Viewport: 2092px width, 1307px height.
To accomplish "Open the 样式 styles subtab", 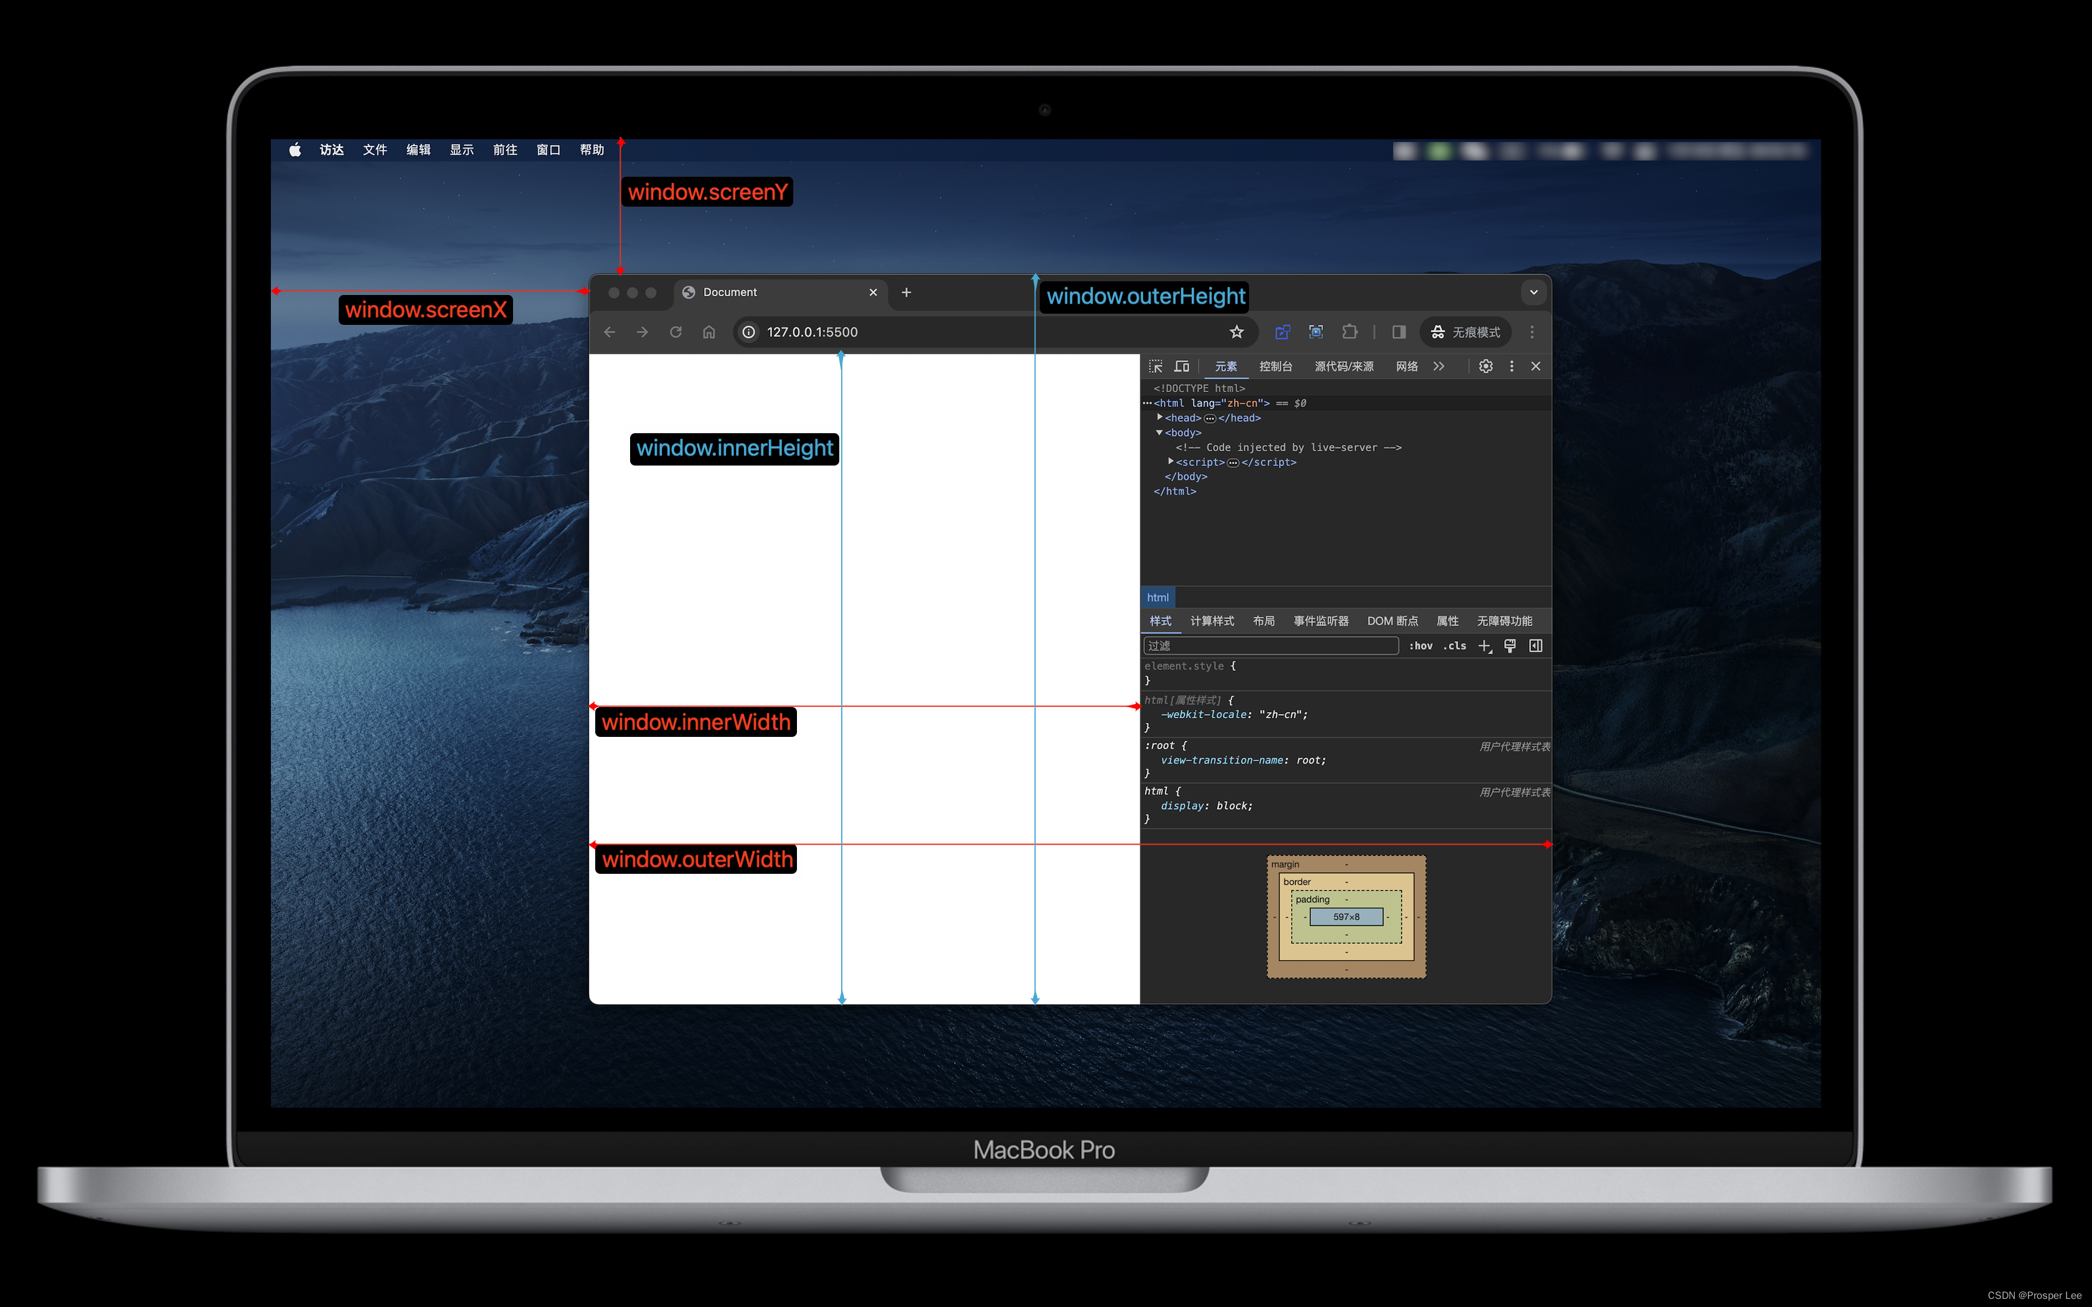I will [x=1160, y=621].
